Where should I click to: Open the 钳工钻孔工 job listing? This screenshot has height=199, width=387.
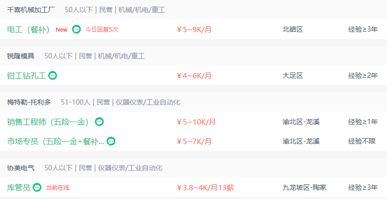tap(27, 76)
